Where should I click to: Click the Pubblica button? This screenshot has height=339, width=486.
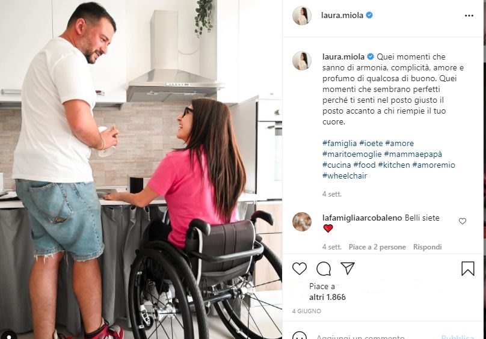point(457,337)
